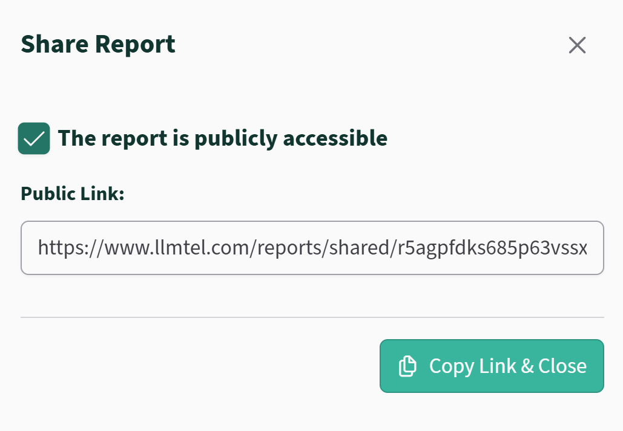623x431 pixels.
Task: Click the gray X at the dialog corner
Action: pyautogui.click(x=577, y=45)
